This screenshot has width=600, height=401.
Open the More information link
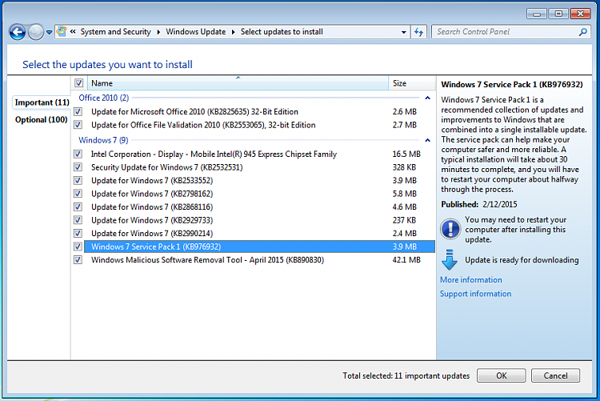[470, 280]
